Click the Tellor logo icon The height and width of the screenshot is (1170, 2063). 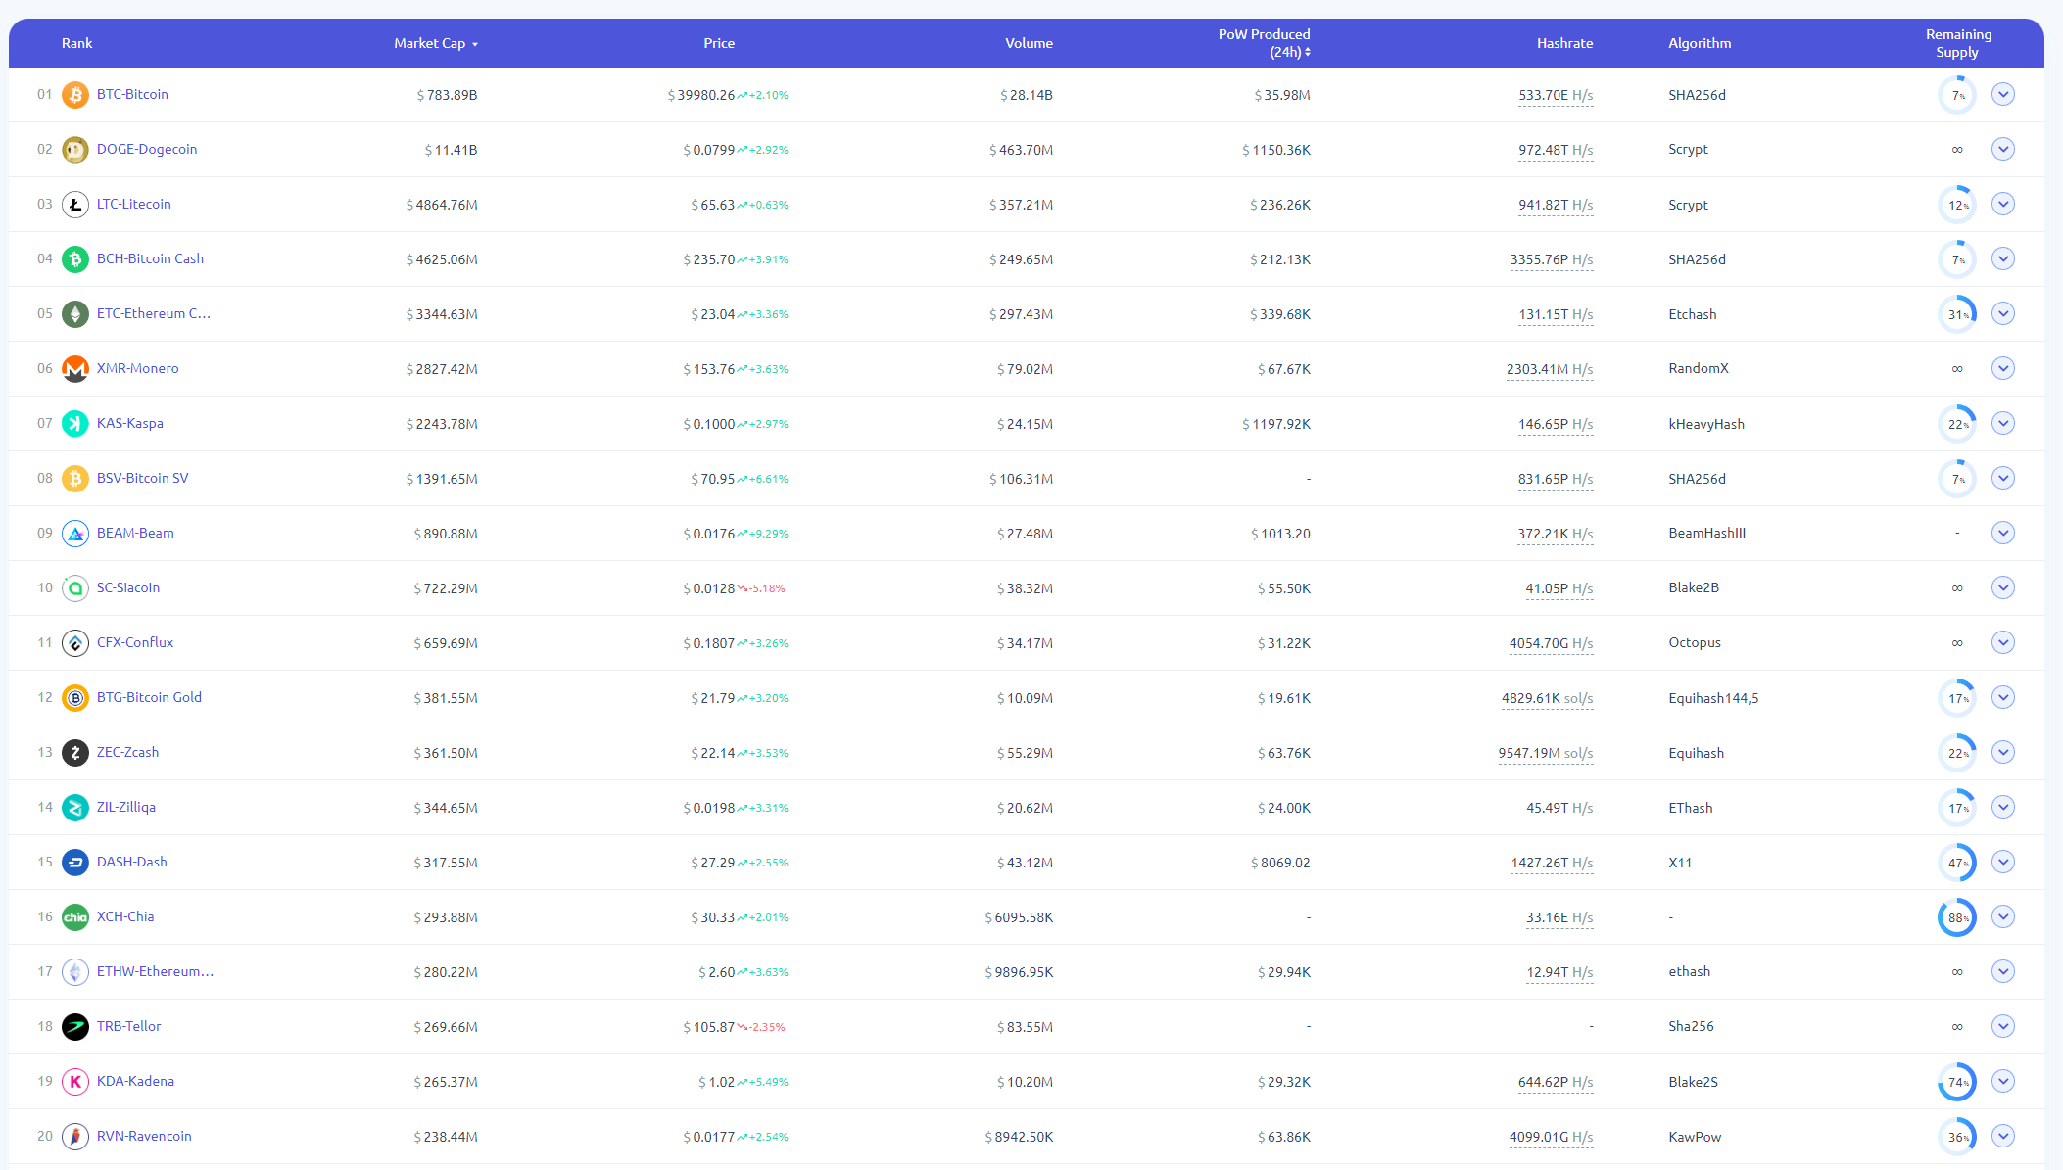pos(75,1027)
